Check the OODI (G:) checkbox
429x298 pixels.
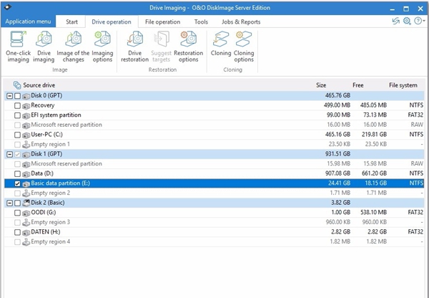(x=17, y=213)
